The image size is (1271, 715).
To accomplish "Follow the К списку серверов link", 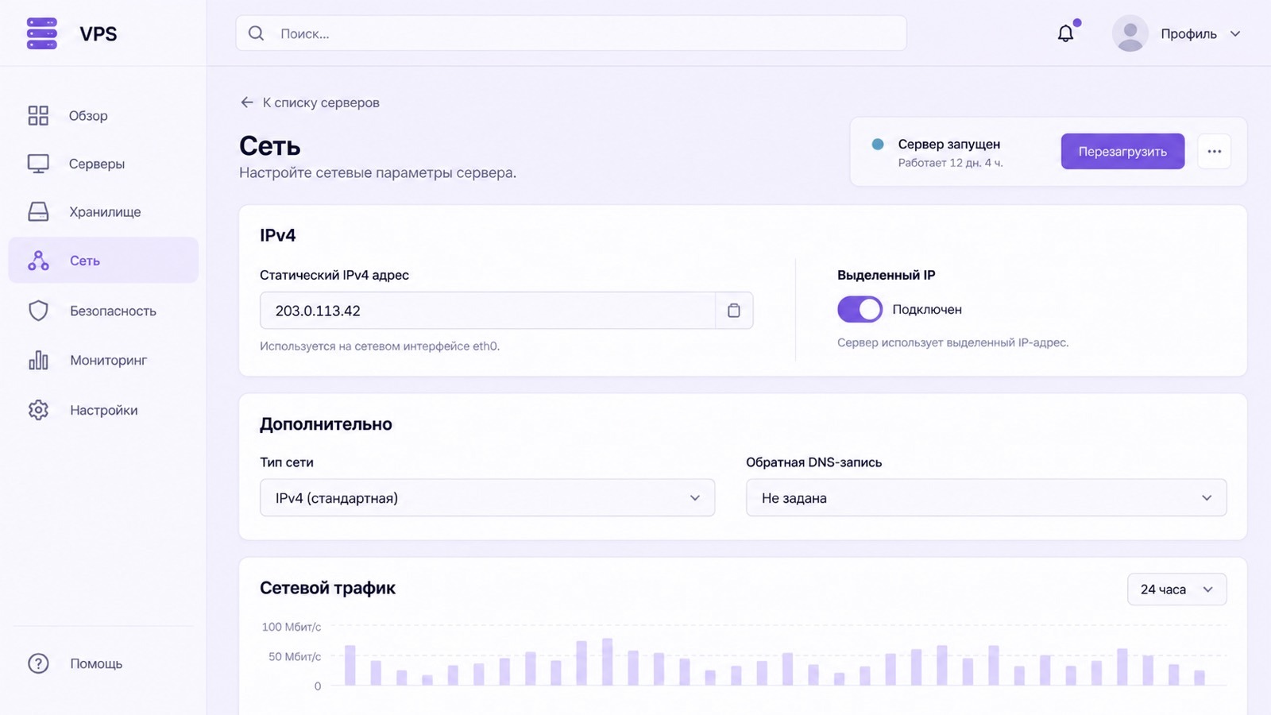I will [321, 102].
